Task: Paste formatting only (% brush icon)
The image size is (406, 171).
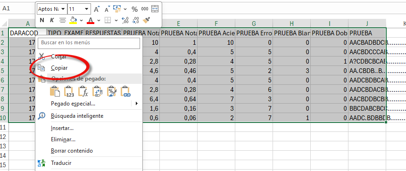Action: coord(112,91)
